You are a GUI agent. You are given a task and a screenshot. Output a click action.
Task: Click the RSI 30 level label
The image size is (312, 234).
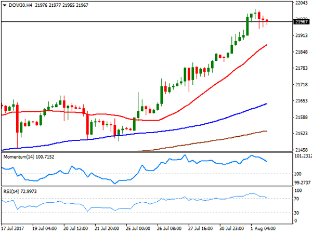(296, 213)
